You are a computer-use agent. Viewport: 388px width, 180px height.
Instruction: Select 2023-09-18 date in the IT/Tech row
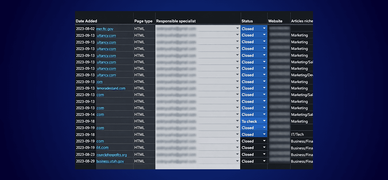click(x=85, y=134)
